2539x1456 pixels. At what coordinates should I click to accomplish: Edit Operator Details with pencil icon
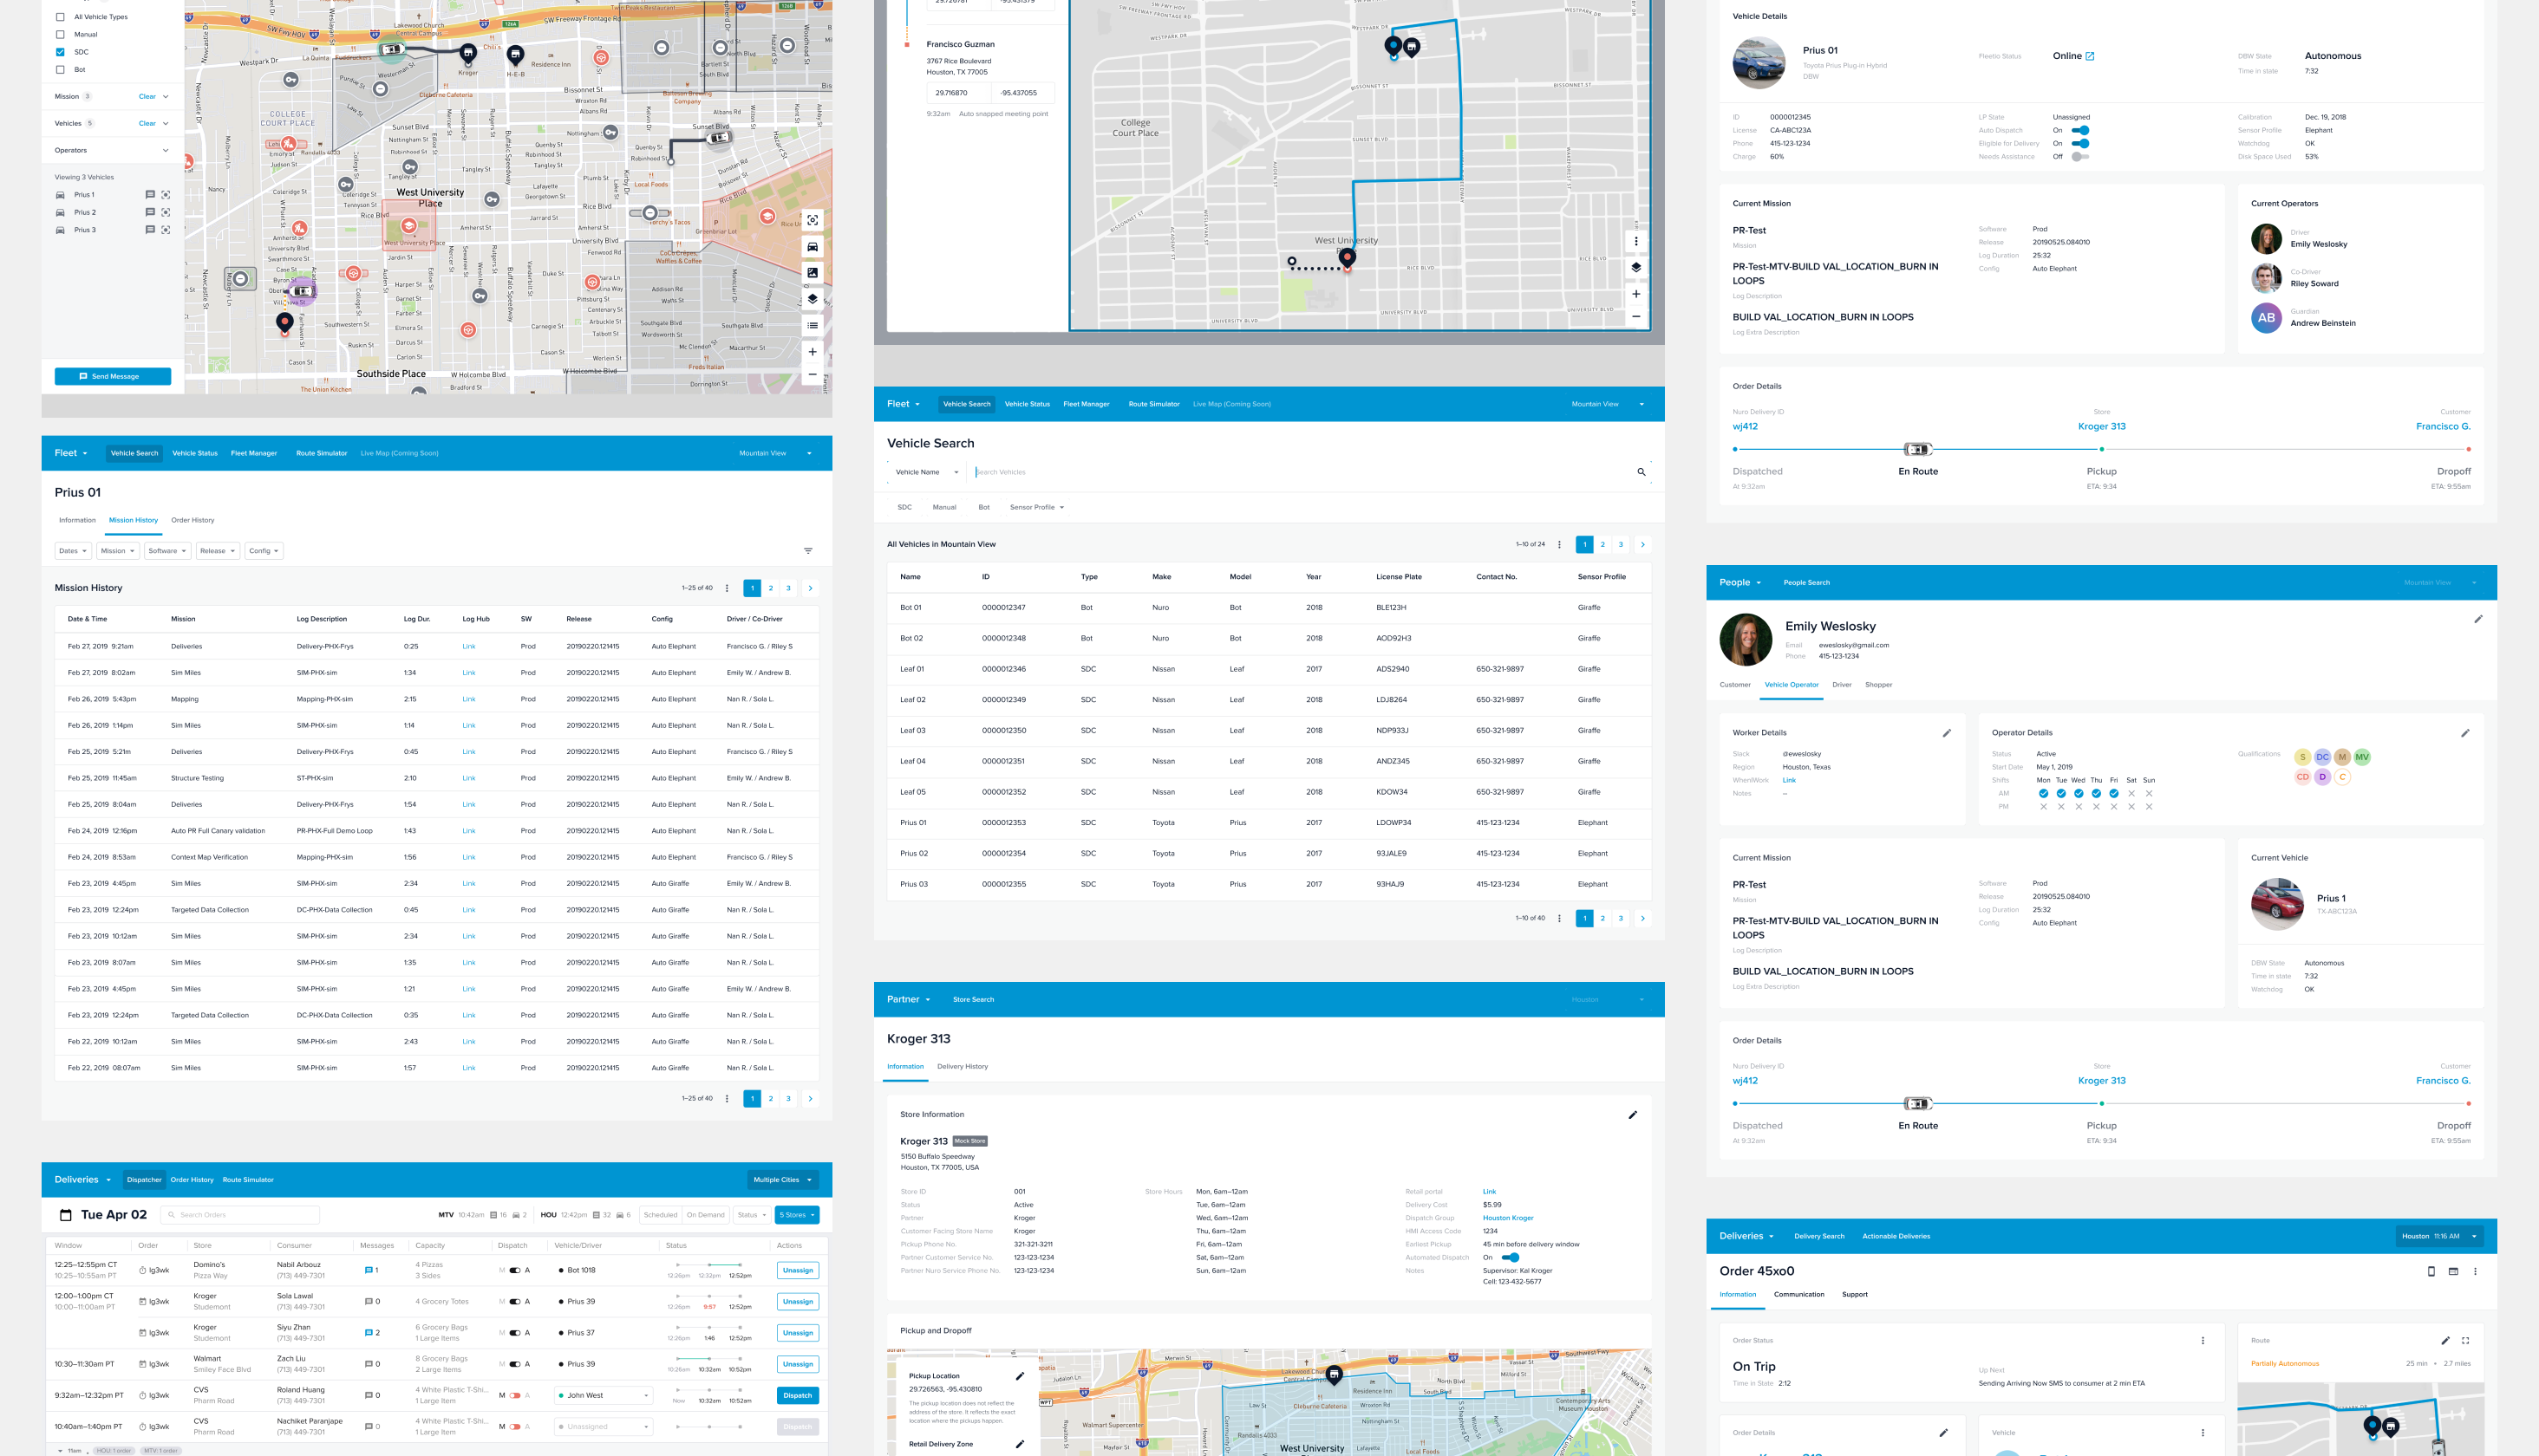[x=2465, y=733]
